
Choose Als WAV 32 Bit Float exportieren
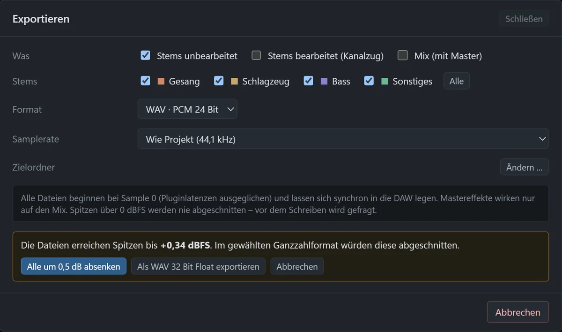point(198,266)
